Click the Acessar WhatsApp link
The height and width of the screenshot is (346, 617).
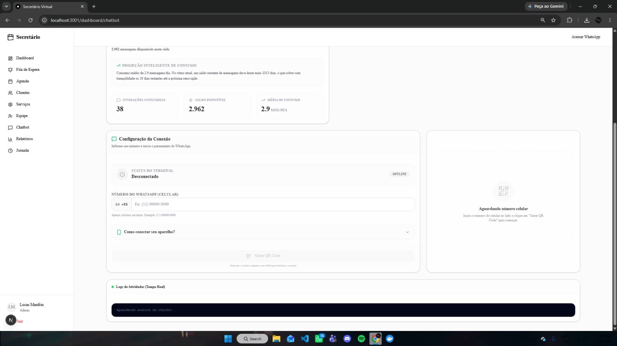tap(586, 37)
